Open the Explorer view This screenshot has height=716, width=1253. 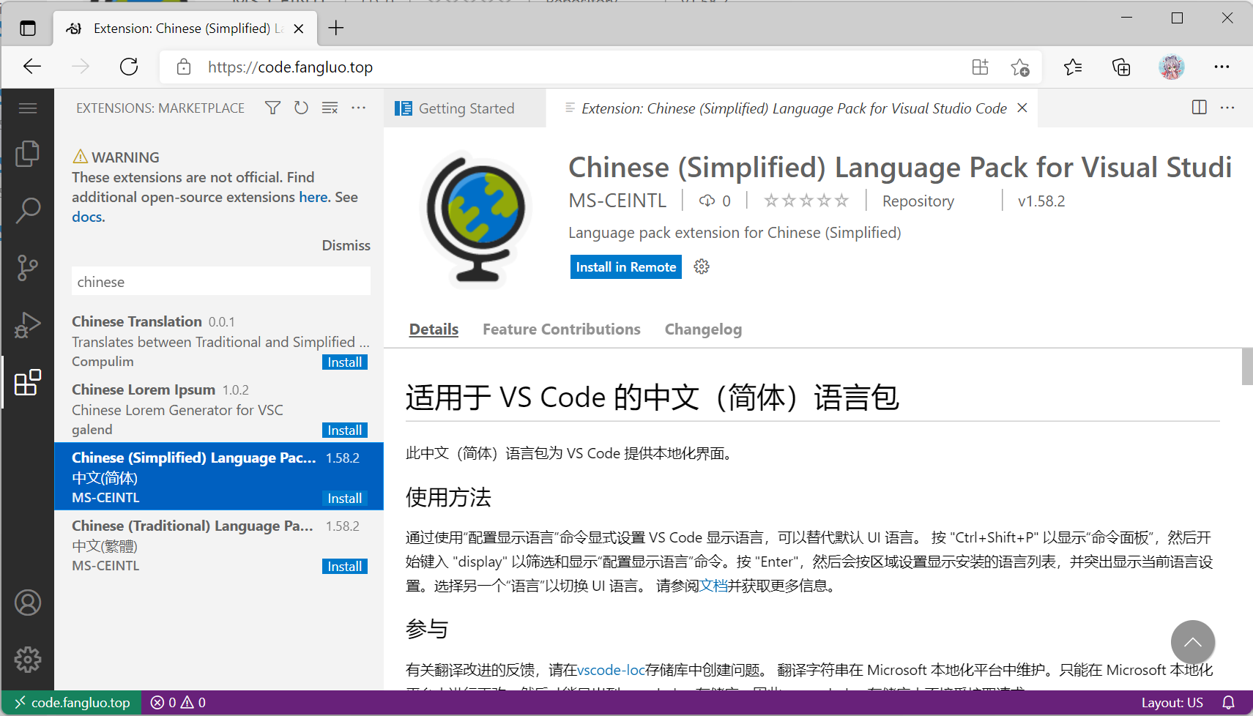28,154
